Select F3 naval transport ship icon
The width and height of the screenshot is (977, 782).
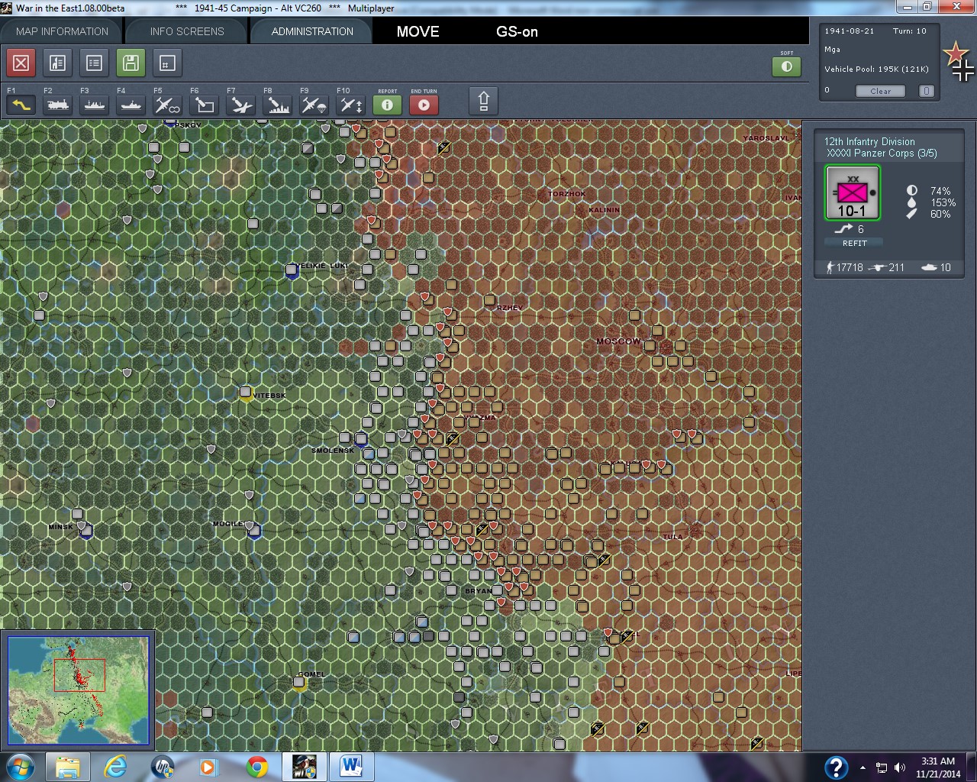point(95,105)
